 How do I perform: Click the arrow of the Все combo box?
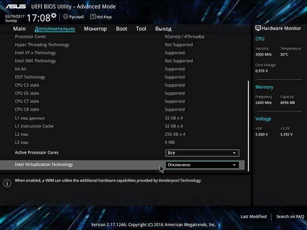(x=234, y=153)
